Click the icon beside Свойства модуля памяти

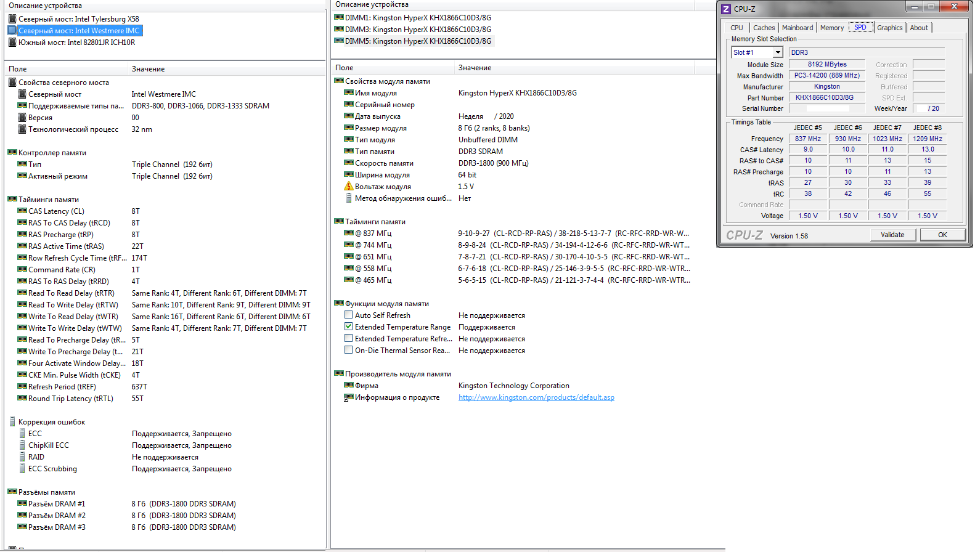[339, 81]
